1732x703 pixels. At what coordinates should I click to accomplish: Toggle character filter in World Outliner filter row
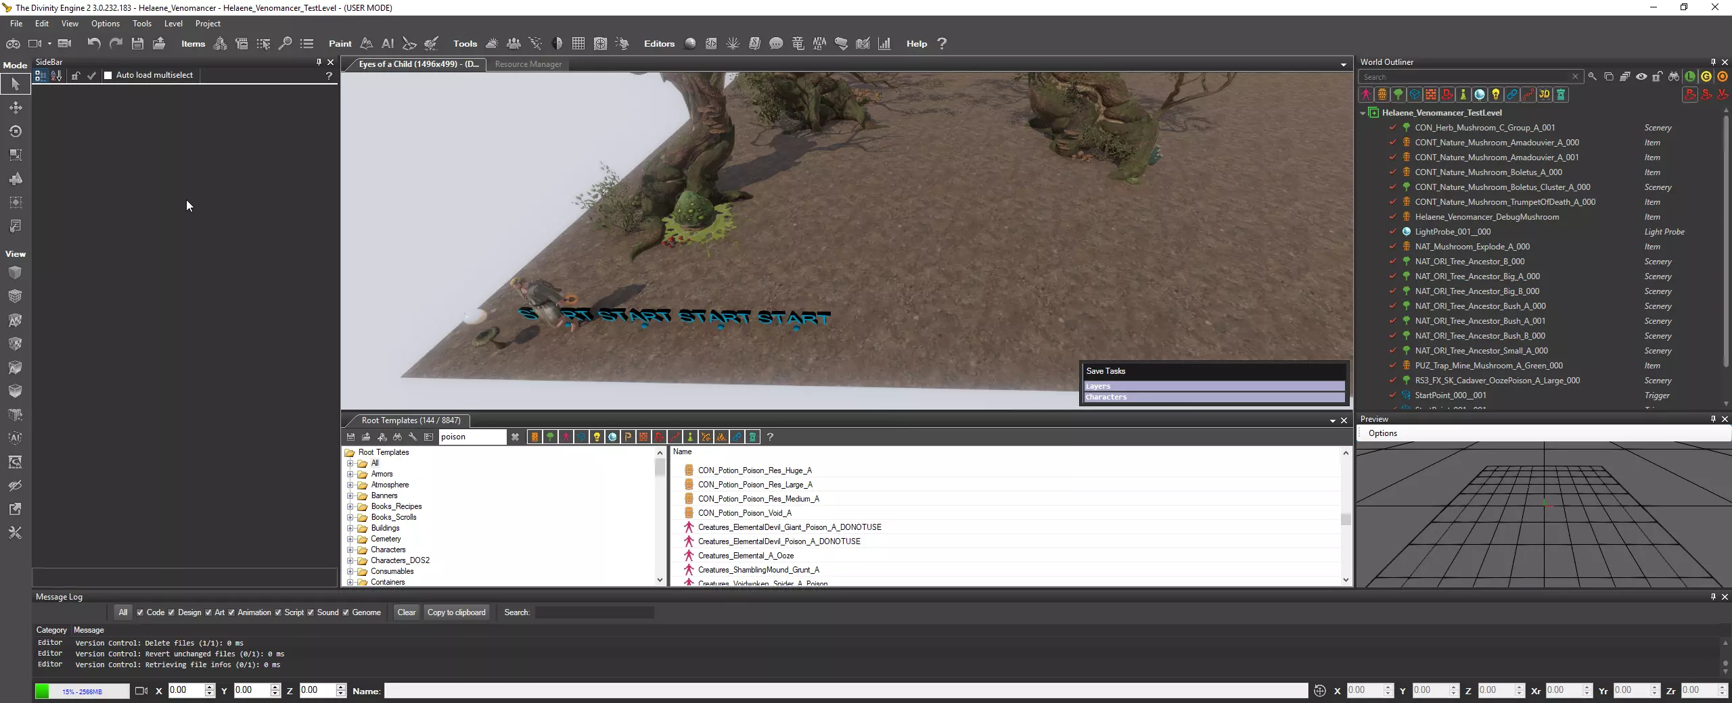[1366, 95]
